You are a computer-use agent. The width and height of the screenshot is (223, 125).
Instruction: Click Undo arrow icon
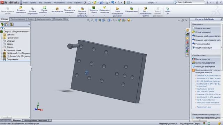tap(113, 2)
